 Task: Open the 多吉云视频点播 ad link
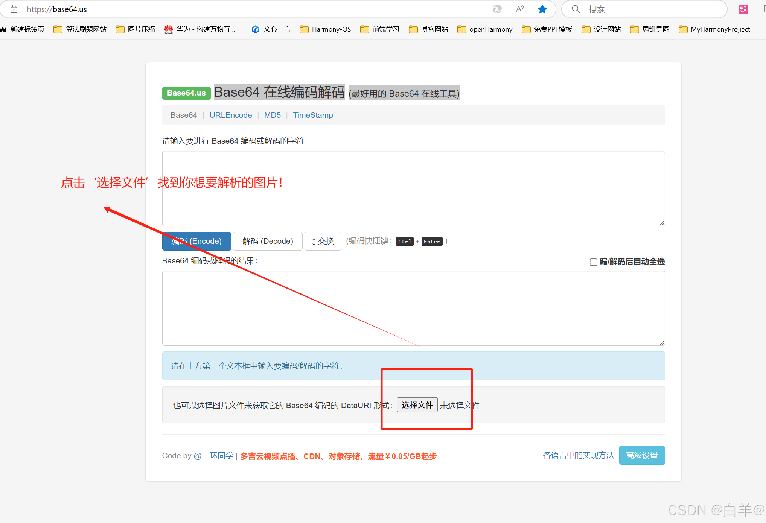pyautogui.click(x=338, y=456)
